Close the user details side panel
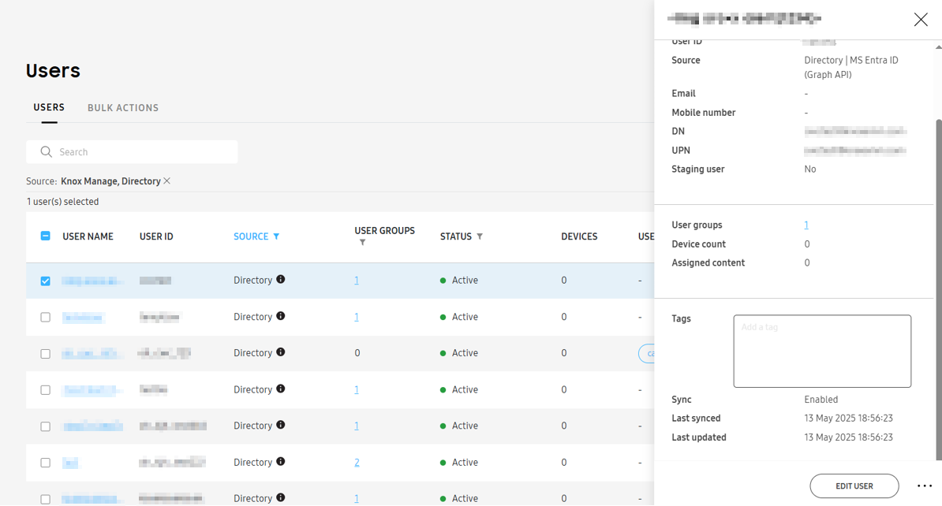The height and width of the screenshot is (506, 942). pos(921,19)
